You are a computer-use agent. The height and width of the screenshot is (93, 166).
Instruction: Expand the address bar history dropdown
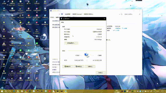click(x=119, y=14)
